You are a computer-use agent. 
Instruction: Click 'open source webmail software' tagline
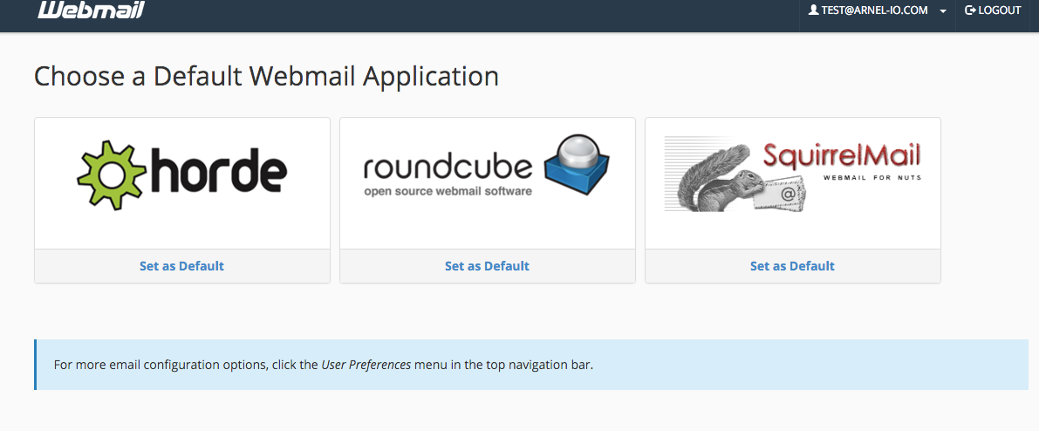coord(448,191)
